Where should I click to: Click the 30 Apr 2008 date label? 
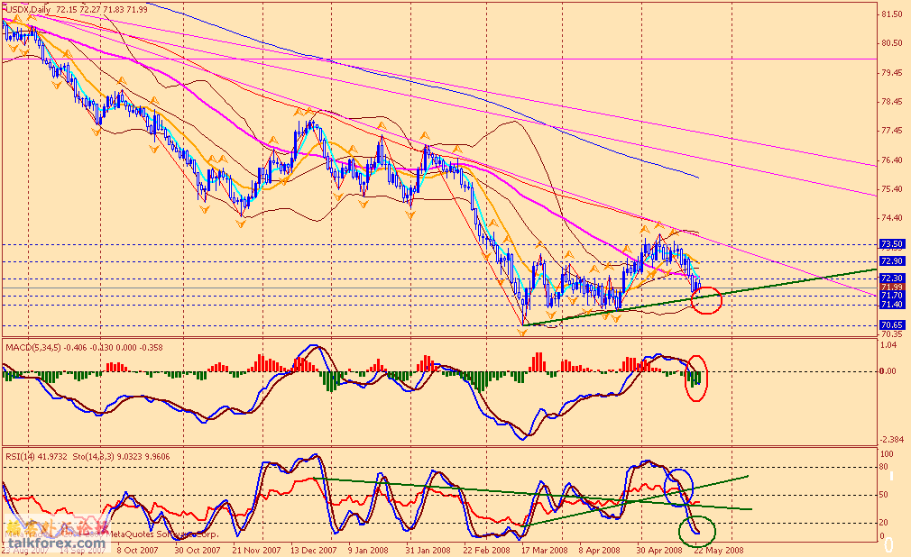659,550
